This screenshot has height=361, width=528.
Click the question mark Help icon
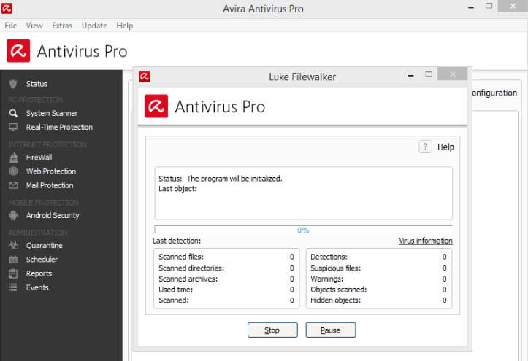[425, 147]
